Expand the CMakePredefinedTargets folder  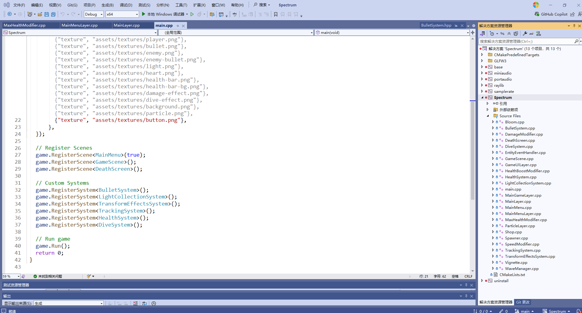coord(482,55)
